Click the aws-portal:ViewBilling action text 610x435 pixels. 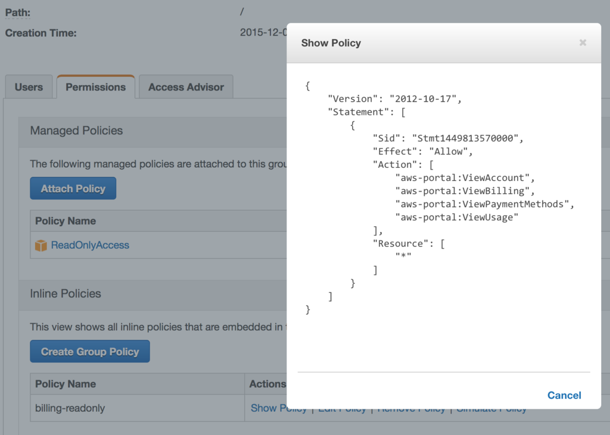(465, 191)
